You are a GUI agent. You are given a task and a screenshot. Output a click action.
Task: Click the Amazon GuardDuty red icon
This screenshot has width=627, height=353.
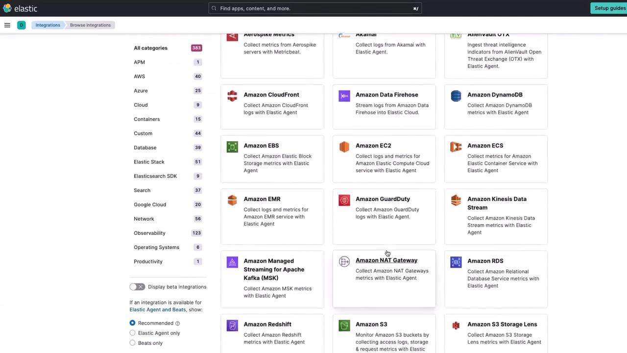click(x=344, y=200)
